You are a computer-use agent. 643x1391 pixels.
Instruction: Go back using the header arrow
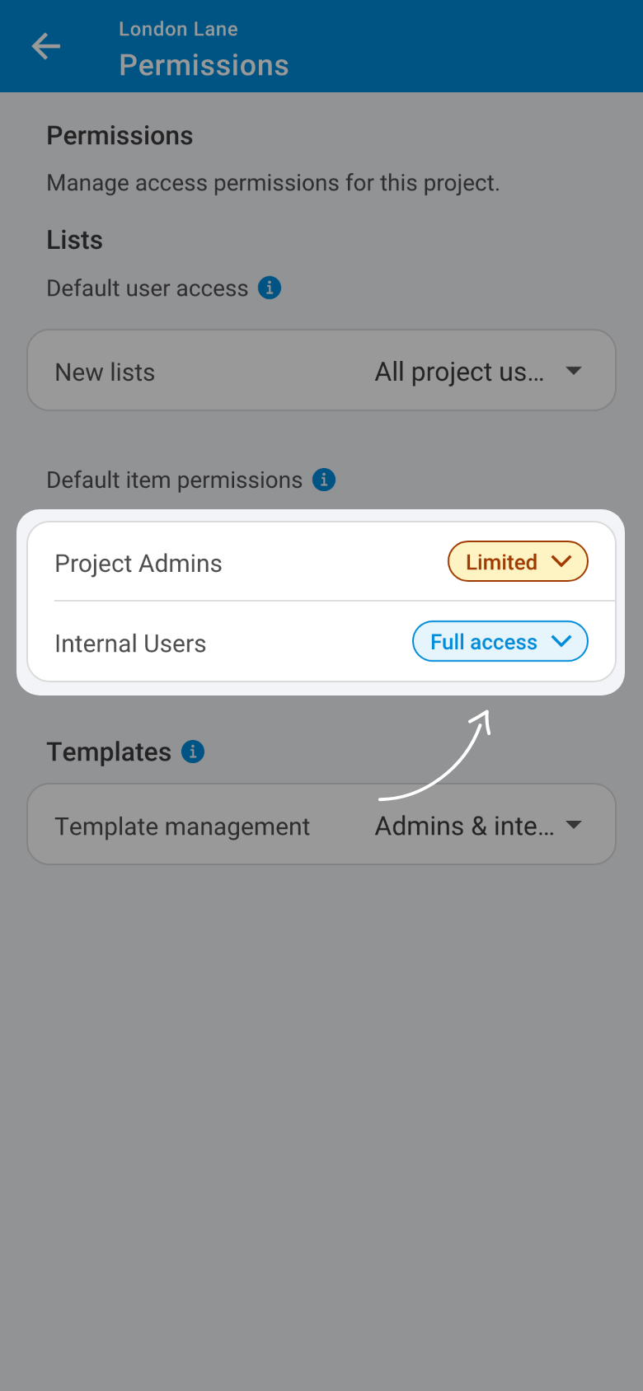point(46,46)
